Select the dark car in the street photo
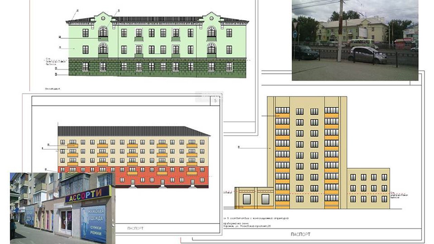Viewport: 434px width, 244px height. coord(306,53)
